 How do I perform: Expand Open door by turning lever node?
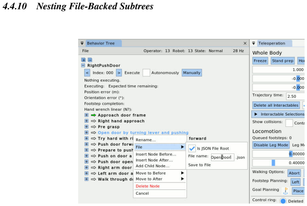click(x=86, y=132)
